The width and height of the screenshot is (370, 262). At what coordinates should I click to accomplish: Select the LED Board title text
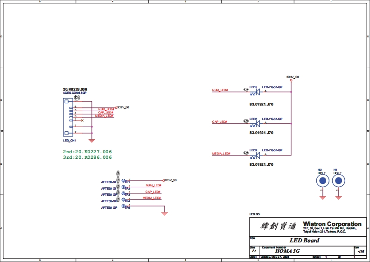click(304, 241)
